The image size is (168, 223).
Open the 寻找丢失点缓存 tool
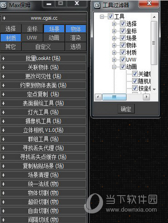44,157
